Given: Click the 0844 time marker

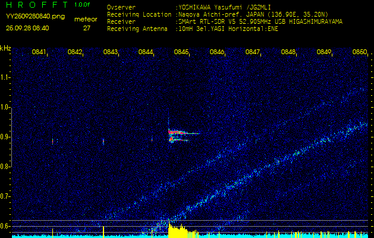Looking at the screenshot, I should 146,52.
